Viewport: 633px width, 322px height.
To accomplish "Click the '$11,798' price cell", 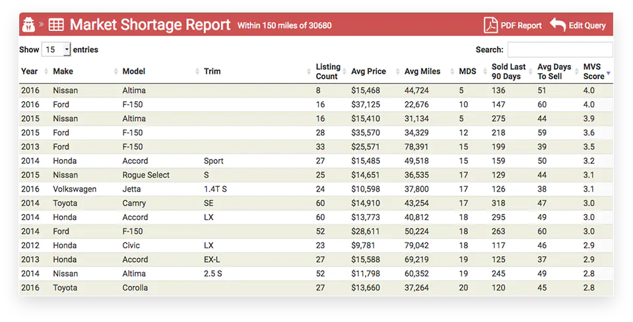I will (366, 274).
